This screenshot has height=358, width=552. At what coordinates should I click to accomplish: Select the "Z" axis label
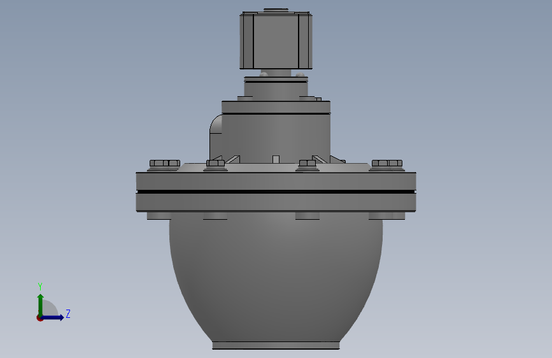pyautogui.click(x=68, y=313)
